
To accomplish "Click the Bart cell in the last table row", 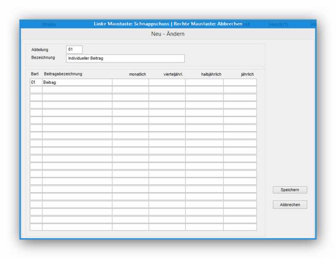I will [36, 227].
